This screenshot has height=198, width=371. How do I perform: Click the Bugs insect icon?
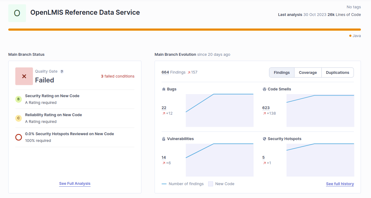(163, 89)
